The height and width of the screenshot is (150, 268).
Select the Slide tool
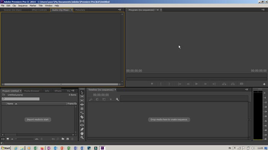coord(82,125)
